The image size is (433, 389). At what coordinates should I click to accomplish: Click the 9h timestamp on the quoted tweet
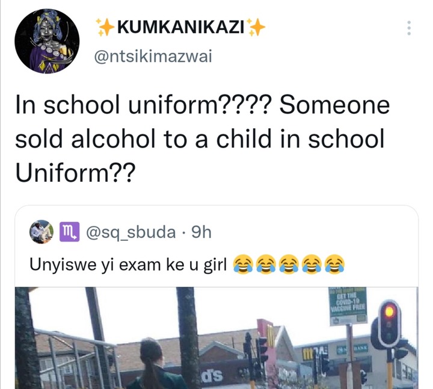pos(201,232)
